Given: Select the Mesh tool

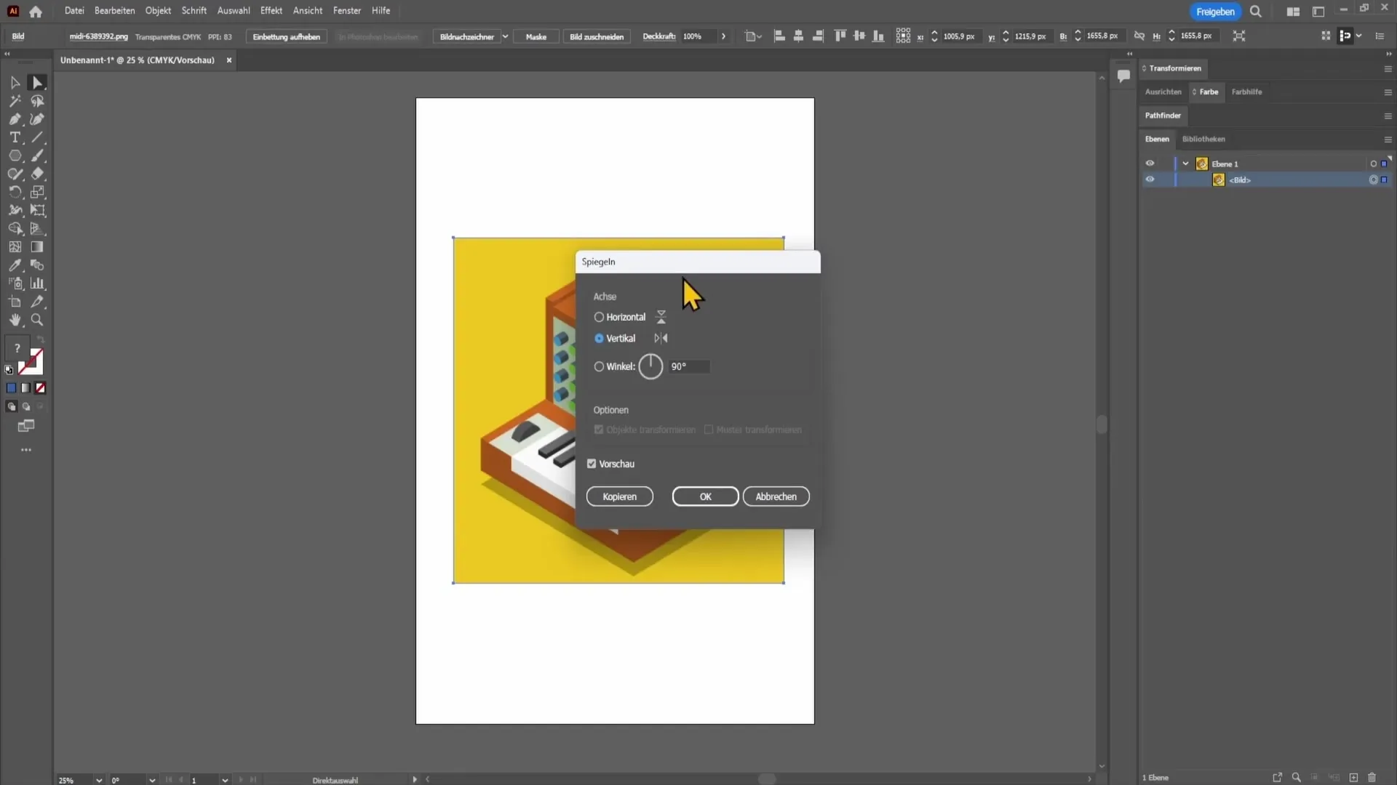Looking at the screenshot, I should click(15, 247).
